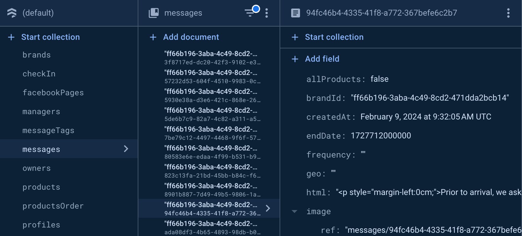Screen dimensions: 522x236
Task: Click chevron on selected 94fc46b4 document
Action: pos(268,208)
